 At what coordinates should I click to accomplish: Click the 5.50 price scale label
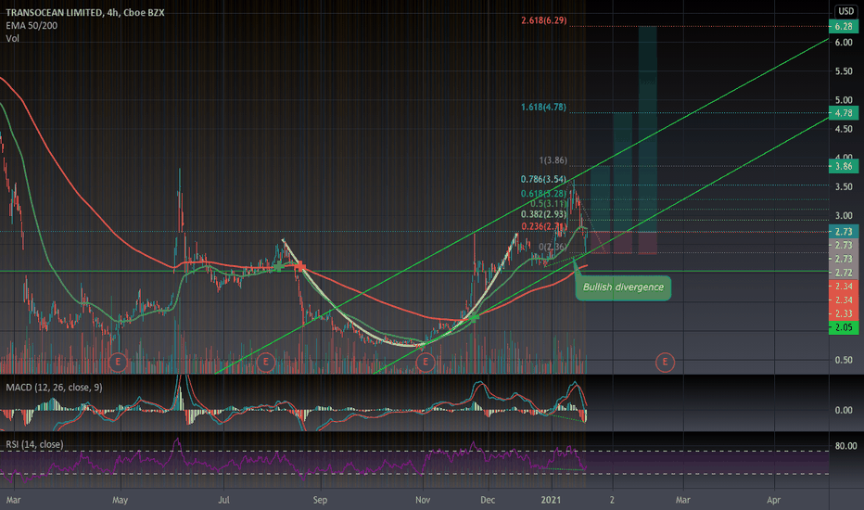tap(844, 71)
